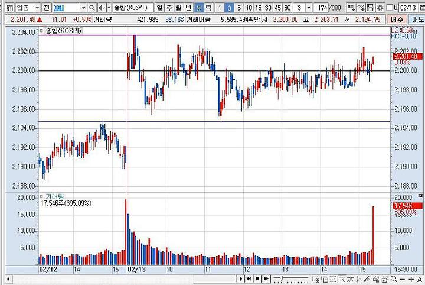425x285 pixels.
Task: Click the third bottom icon with diagonal arrows
Action: (333, 278)
